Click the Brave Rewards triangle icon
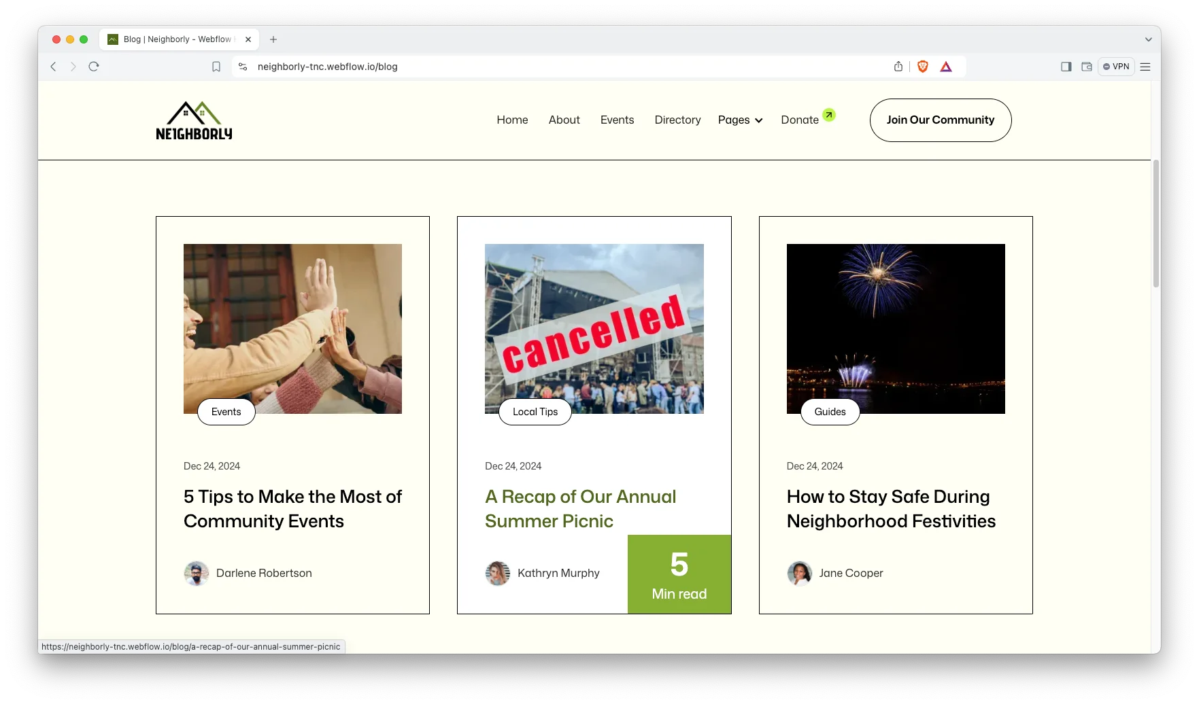The height and width of the screenshot is (704, 1199). click(946, 67)
